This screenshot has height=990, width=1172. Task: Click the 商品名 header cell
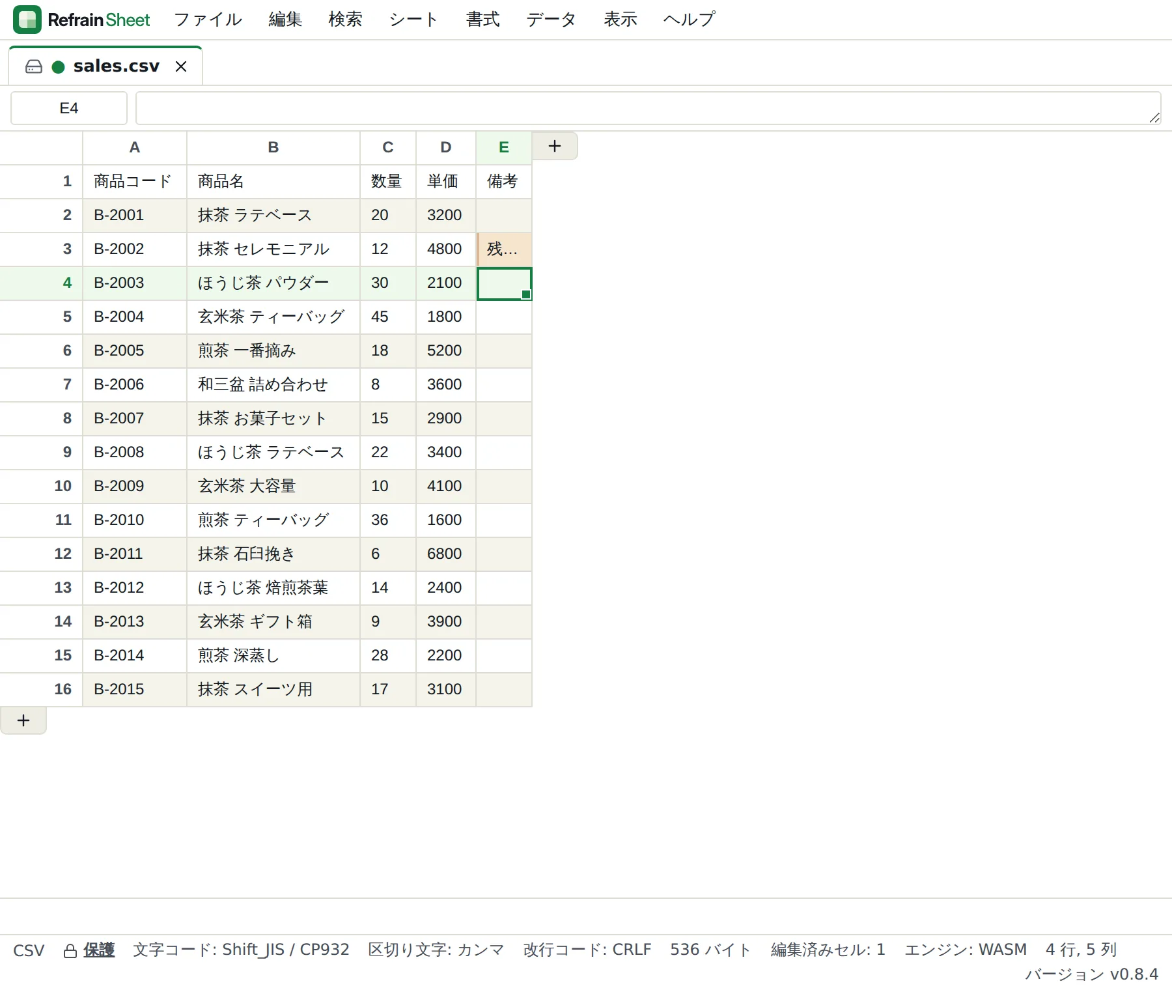273,181
